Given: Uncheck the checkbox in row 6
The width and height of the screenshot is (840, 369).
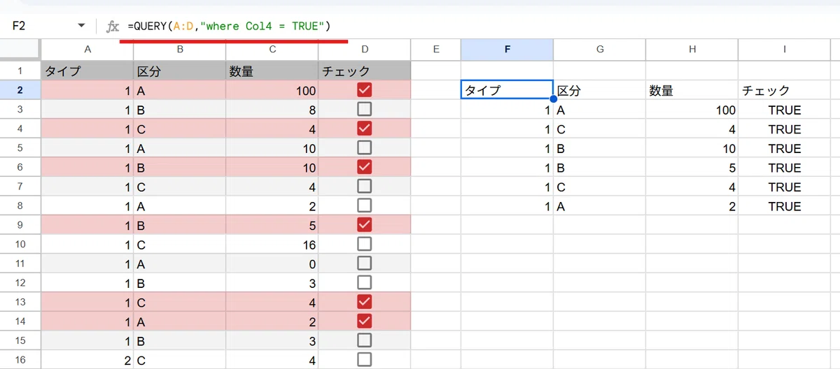Looking at the screenshot, I should pyautogui.click(x=364, y=167).
